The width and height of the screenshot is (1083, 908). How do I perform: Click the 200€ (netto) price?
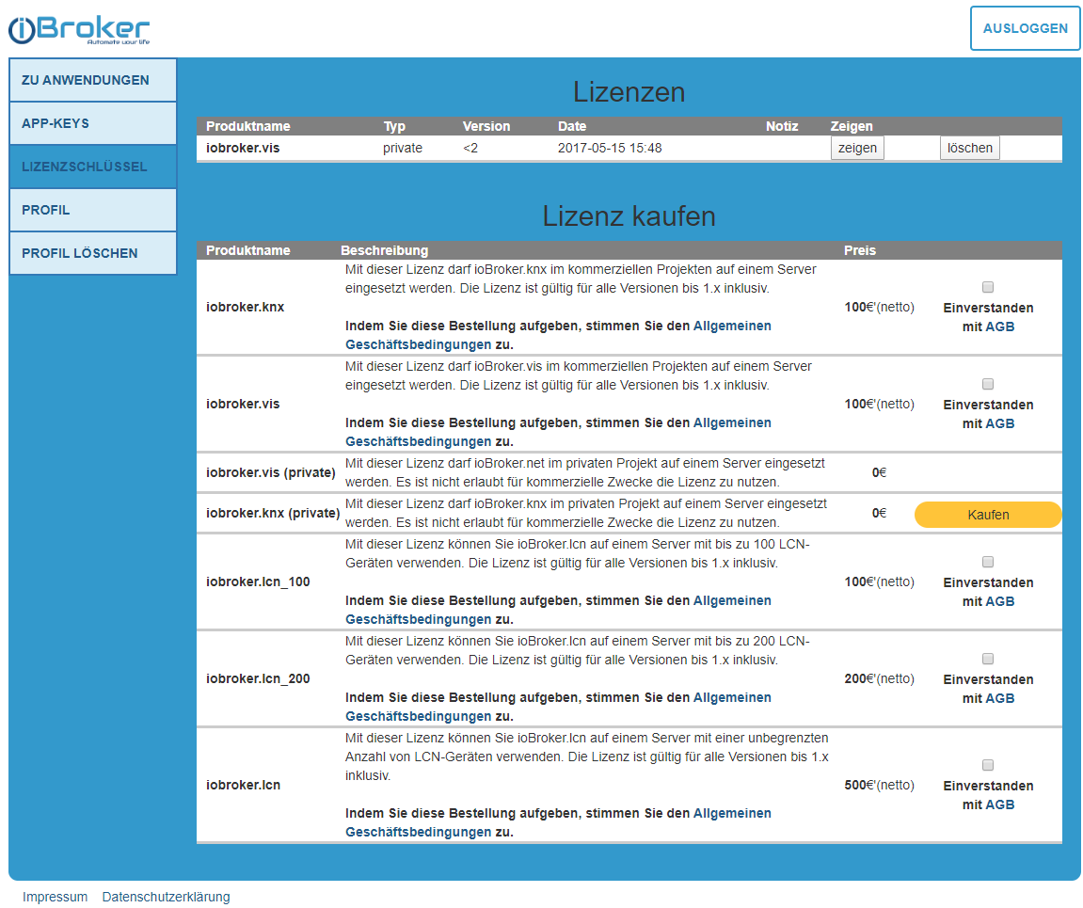879,678
